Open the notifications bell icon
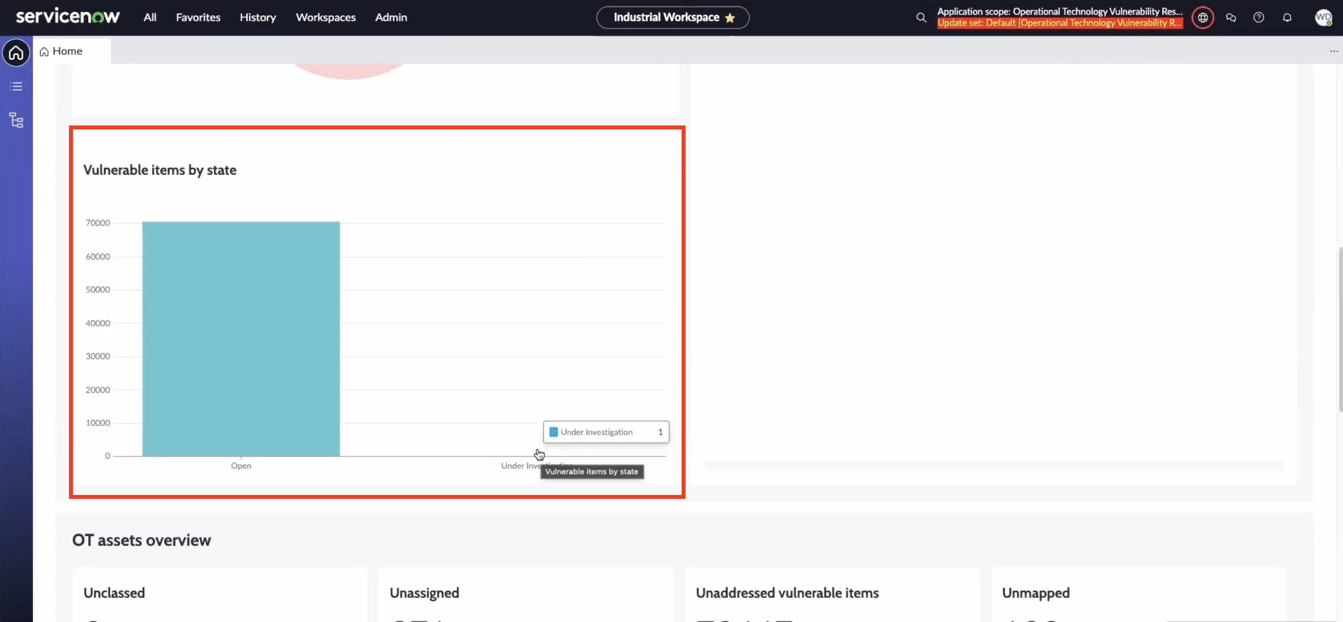 click(x=1287, y=17)
